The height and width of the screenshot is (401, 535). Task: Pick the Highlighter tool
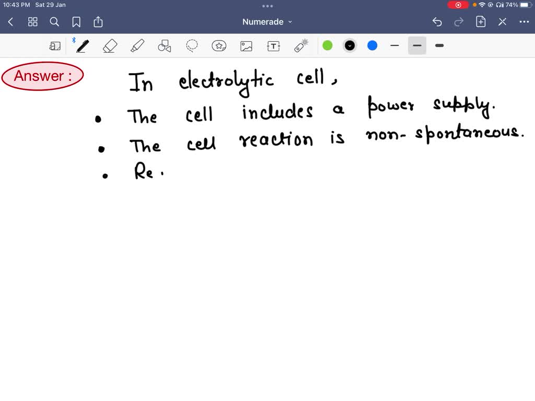coord(137,45)
